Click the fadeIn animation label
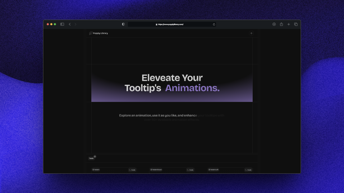344x193 pixels. [96, 169]
